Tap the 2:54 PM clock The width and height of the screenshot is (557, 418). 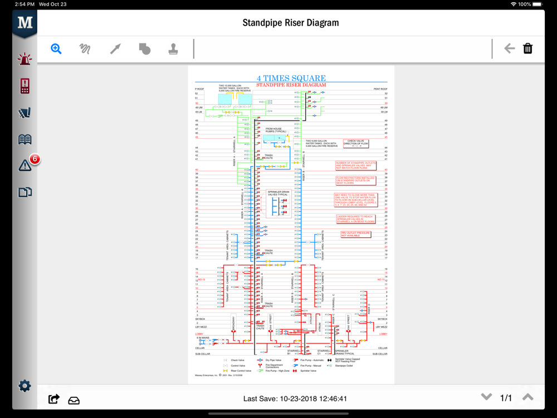25,4
